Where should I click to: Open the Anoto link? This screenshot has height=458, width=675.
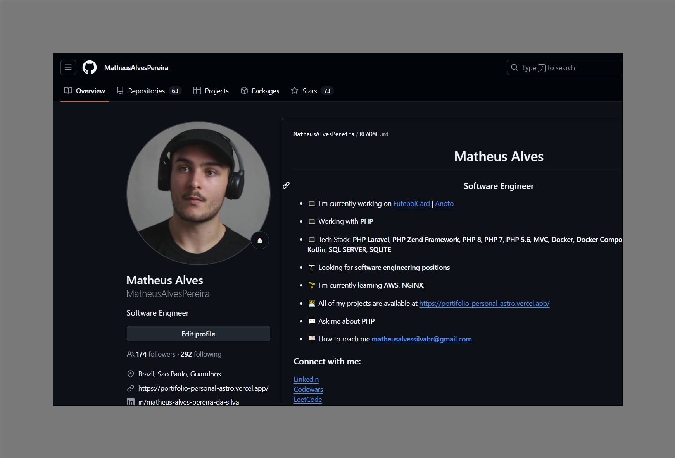click(444, 204)
